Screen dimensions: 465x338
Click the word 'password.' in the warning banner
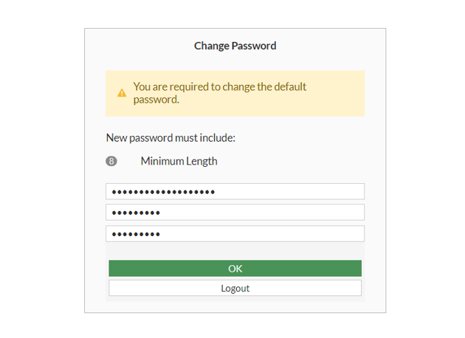coord(156,100)
